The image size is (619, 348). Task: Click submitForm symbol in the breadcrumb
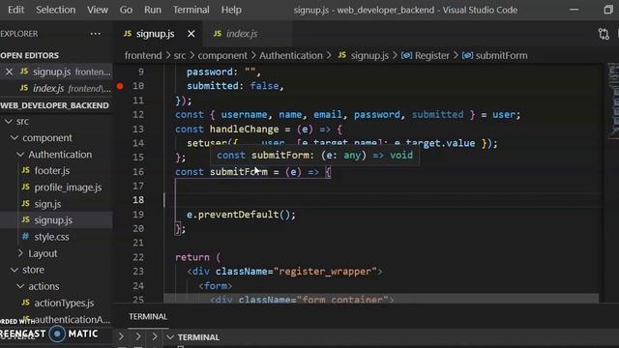(501, 56)
